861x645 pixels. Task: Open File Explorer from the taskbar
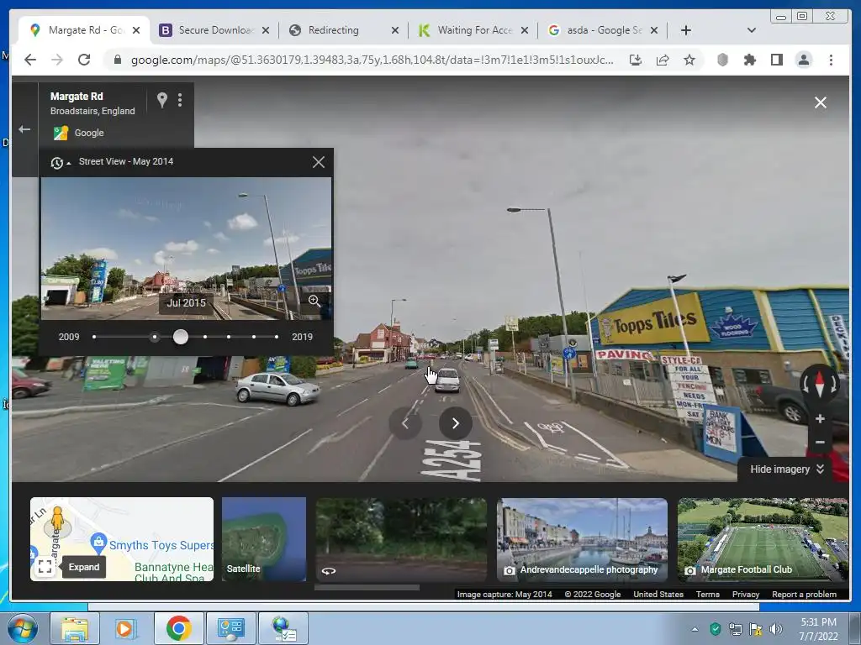(75, 628)
